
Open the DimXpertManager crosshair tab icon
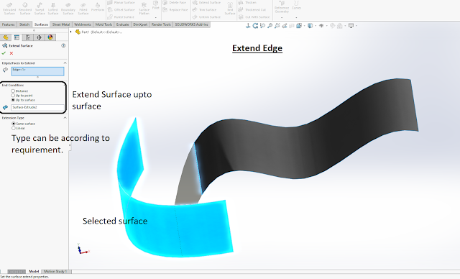[39, 37]
